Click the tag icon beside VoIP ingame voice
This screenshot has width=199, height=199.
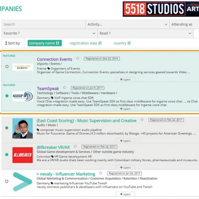[52, 98]
